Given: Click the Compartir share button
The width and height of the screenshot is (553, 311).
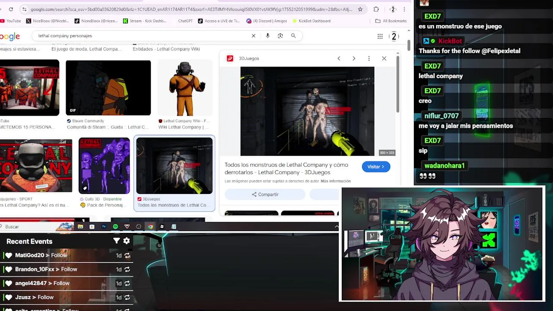Looking at the screenshot, I should 265,194.
